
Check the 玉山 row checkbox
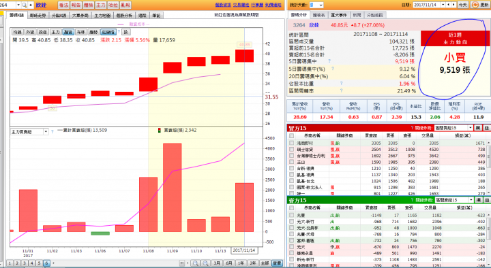pos(292,162)
